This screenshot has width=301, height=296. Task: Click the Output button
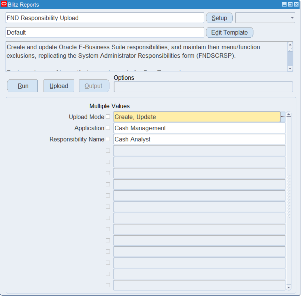click(x=94, y=86)
